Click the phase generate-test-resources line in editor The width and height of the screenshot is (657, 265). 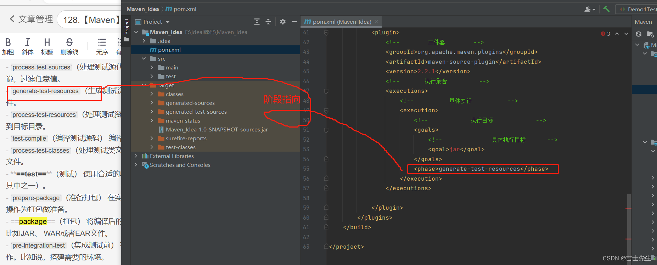(x=481, y=169)
